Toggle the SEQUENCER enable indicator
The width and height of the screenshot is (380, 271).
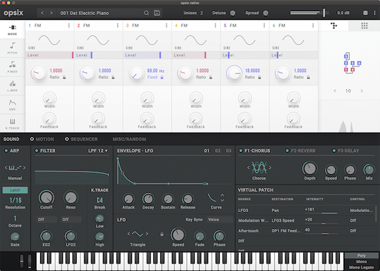[x=66, y=139]
